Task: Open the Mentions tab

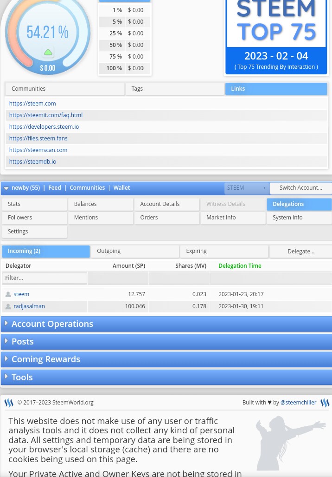Action: [101, 218]
